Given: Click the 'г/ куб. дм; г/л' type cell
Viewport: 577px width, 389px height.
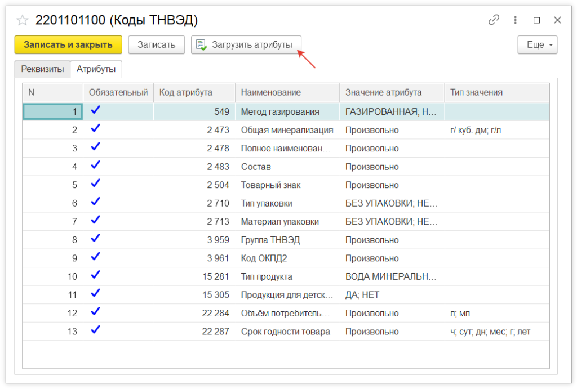Looking at the screenshot, I should click(497, 130).
